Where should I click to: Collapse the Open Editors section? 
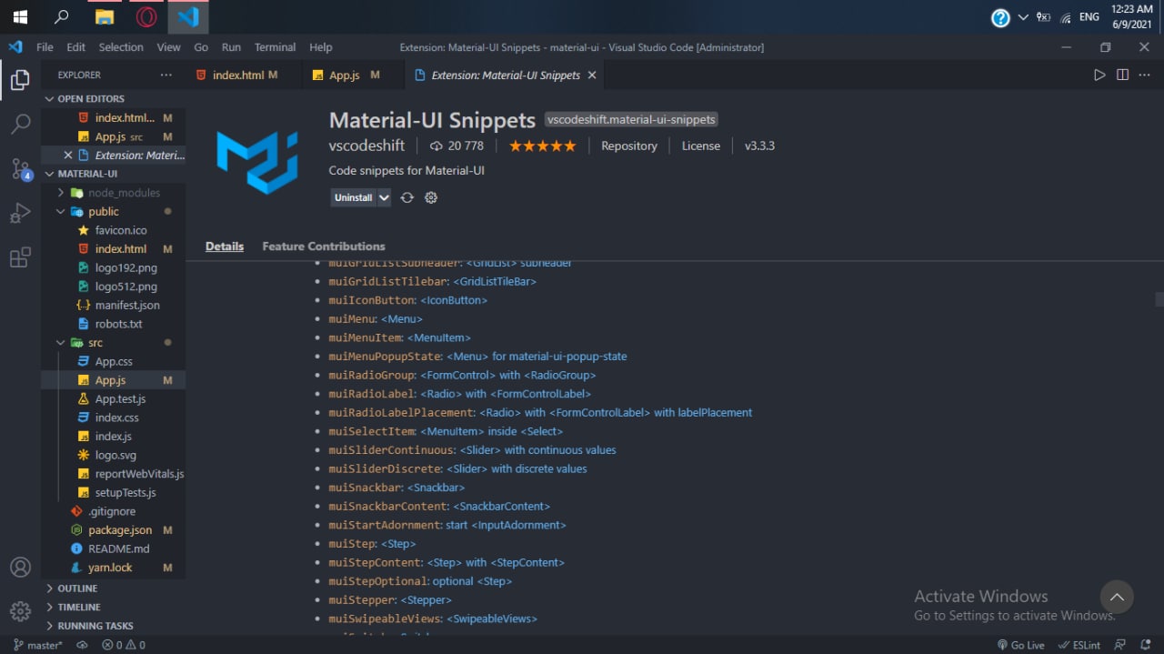coord(91,98)
